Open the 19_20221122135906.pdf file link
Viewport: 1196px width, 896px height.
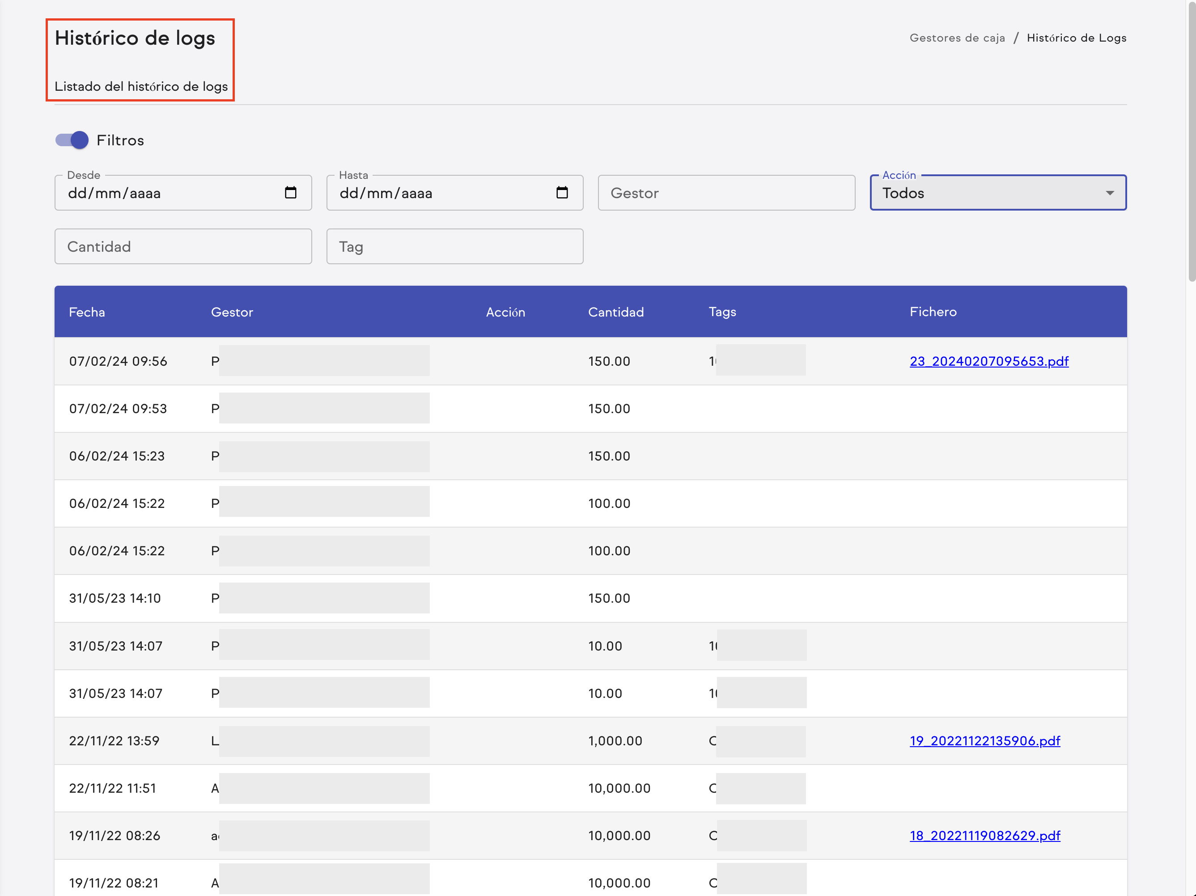click(x=984, y=740)
